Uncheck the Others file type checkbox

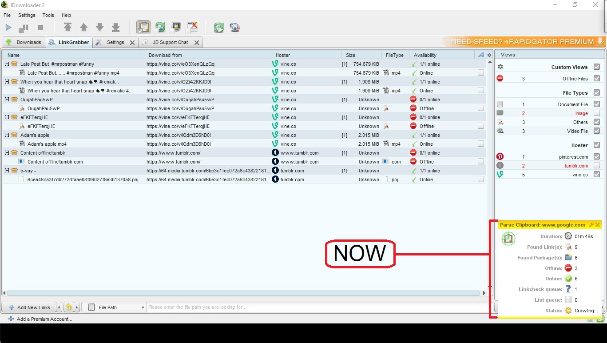click(597, 122)
